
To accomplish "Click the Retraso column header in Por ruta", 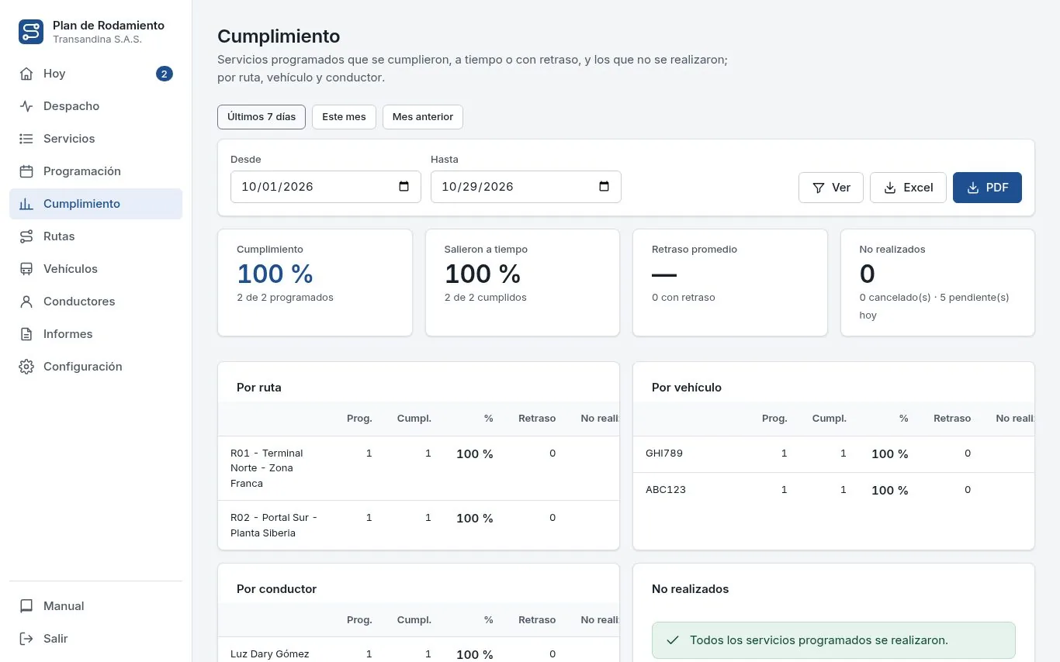I will 537,419.
